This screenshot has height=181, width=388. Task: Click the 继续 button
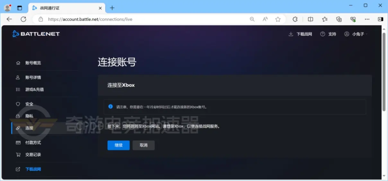119,145
